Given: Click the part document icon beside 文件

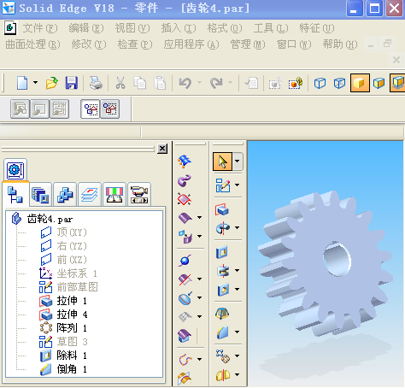Looking at the screenshot, I should 10,28.
